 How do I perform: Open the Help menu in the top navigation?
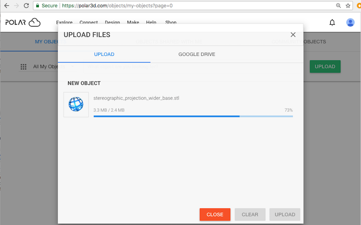click(151, 22)
